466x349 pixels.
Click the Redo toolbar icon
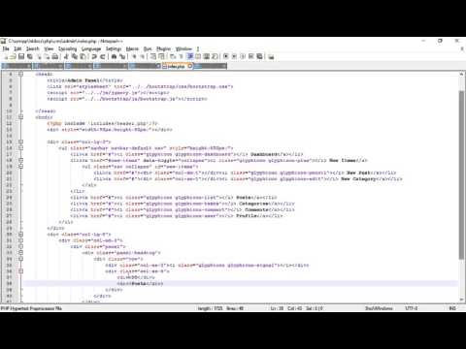103,56
